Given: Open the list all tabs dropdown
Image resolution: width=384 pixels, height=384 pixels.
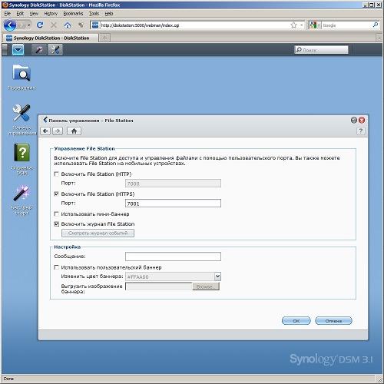Looking at the screenshot, I should [379, 38].
